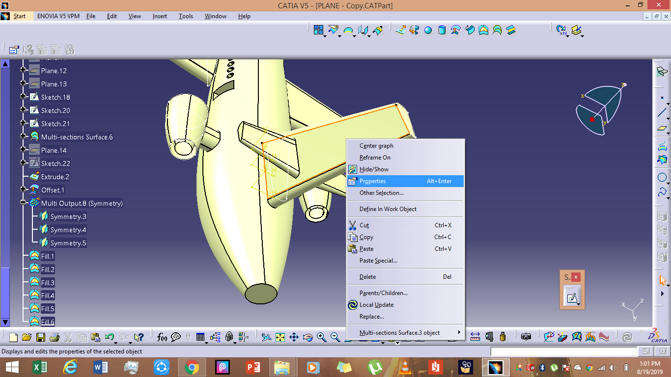Viewport: 671px width, 377px height.
Task: Close the small floating S.. toolbar
Action: click(576, 277)
